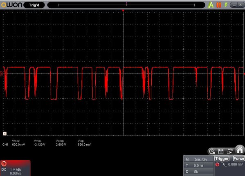Click the green Autoset A icon

[x=211, y=5]
